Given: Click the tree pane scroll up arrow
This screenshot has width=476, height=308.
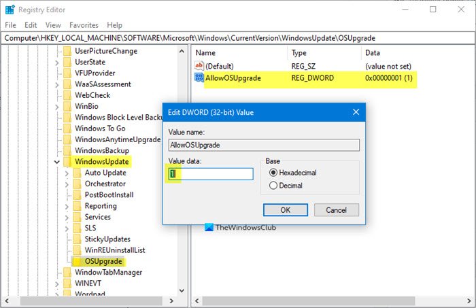Looking at the screenshot, I should tap(182, 51).
